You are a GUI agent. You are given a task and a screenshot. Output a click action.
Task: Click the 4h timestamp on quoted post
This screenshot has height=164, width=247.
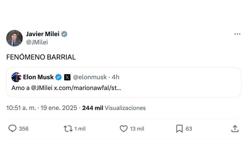coord(116,77)
